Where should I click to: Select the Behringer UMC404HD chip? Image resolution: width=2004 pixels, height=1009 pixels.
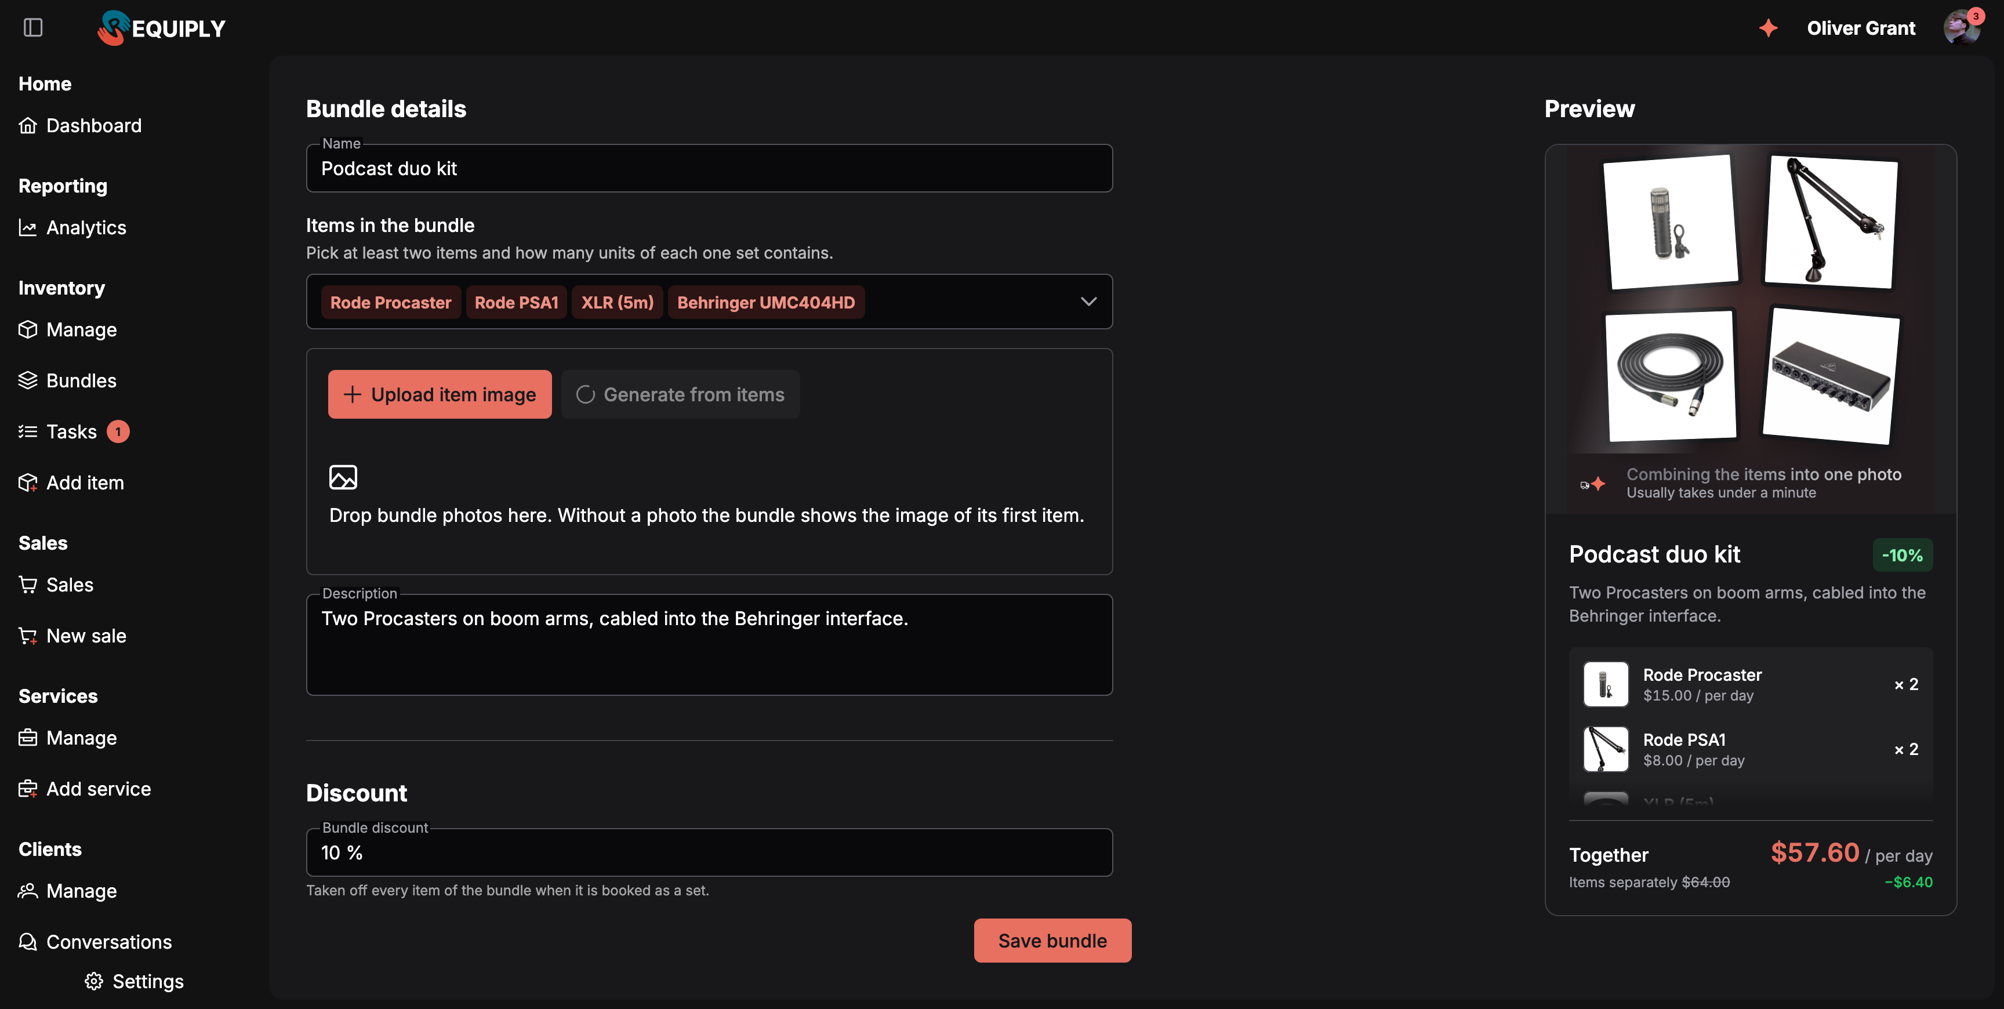click(765, 303)
